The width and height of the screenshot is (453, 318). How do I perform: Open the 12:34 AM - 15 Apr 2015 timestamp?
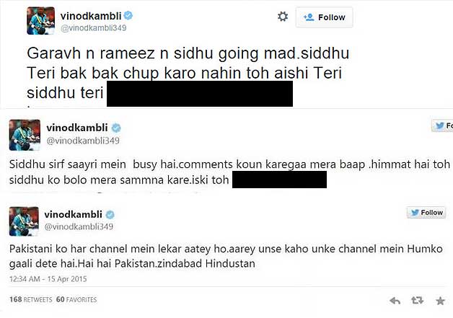point(48,279)
